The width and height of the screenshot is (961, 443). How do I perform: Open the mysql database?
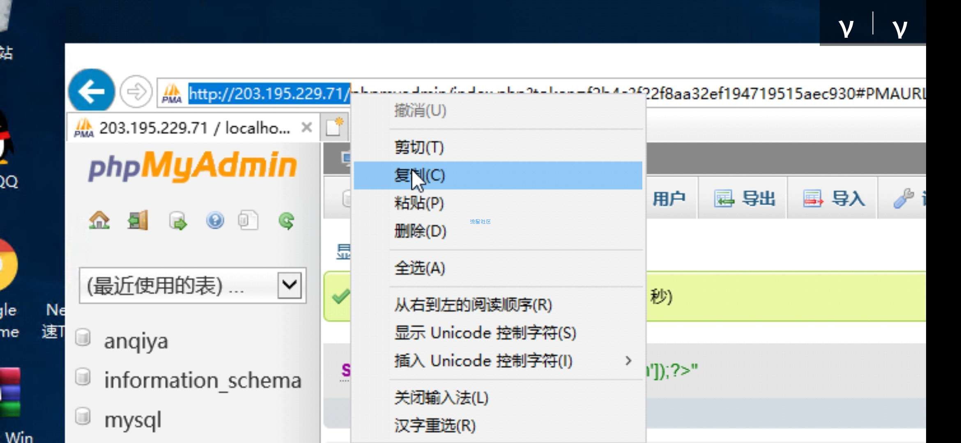(133, 420)
